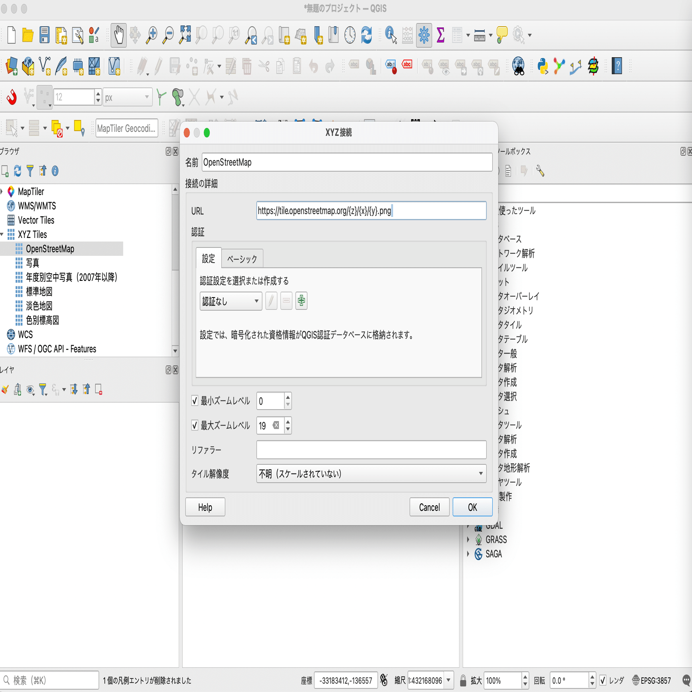This screenshot has height=692, width=692.
Task: Click the Zoom Full extent icon
Action: [185, 35]
